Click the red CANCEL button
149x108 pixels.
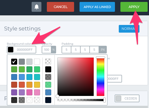click(60, 7)
